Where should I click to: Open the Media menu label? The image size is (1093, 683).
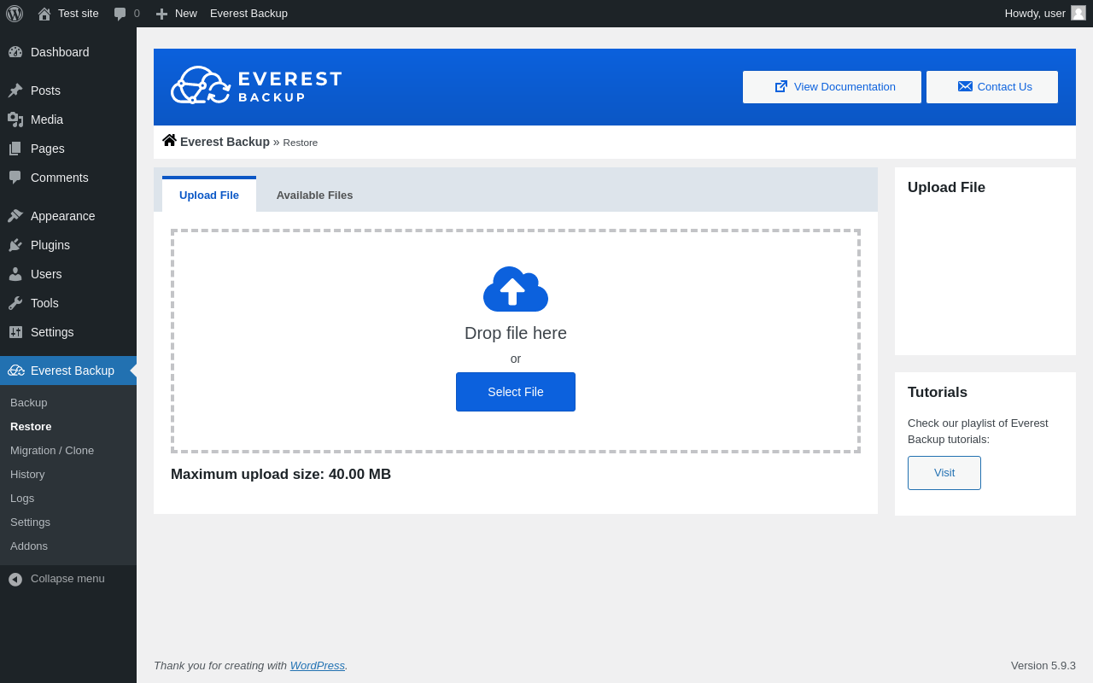(x=47, y=120)
